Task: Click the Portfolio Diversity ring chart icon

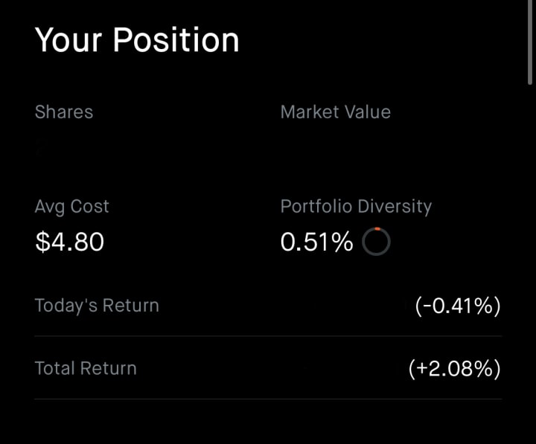Action: coord(376,242)
